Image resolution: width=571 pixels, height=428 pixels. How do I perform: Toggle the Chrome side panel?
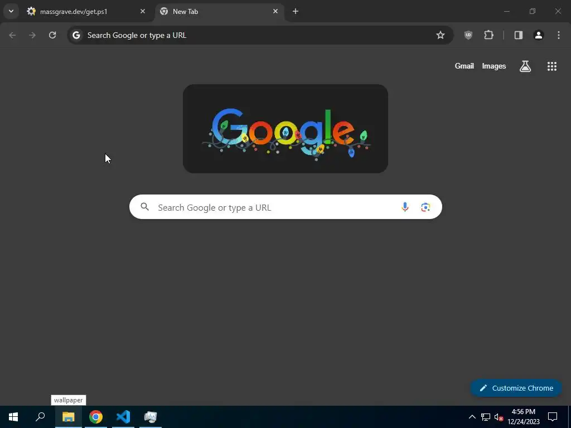pyautogui.click(x=518, y=35)
